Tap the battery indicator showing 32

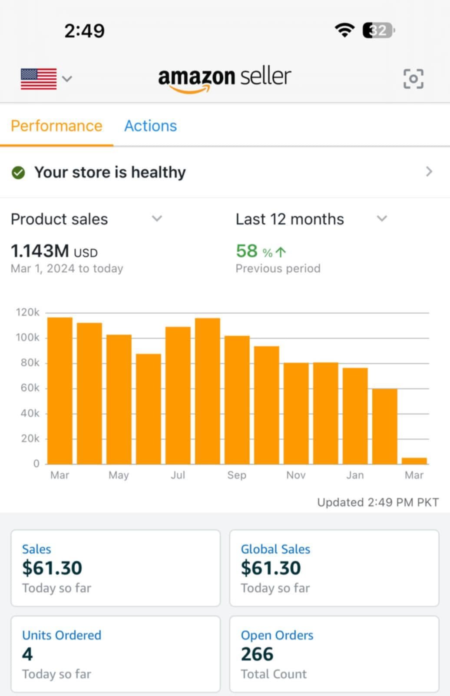coord(379,30)
